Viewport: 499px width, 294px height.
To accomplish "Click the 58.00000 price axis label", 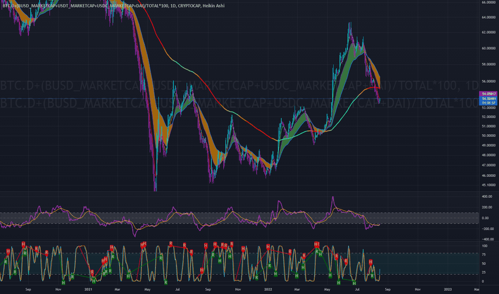I will [489, 65].
